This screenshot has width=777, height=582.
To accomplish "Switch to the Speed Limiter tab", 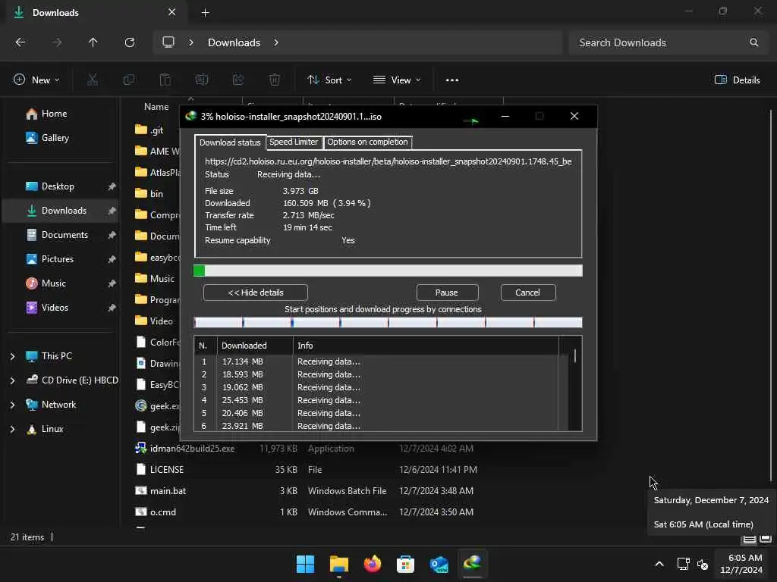I will click(294, 142).
